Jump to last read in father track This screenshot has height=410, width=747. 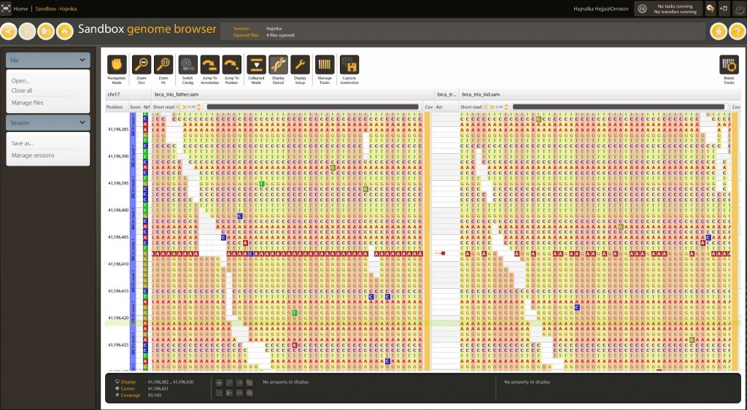(x=185, y=107)
